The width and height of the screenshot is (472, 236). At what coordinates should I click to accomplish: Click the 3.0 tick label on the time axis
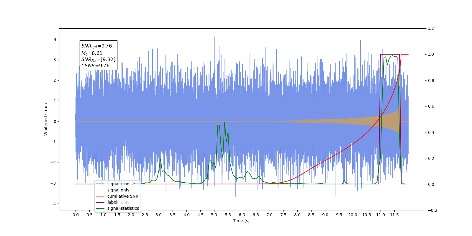[x=159, y=215]
